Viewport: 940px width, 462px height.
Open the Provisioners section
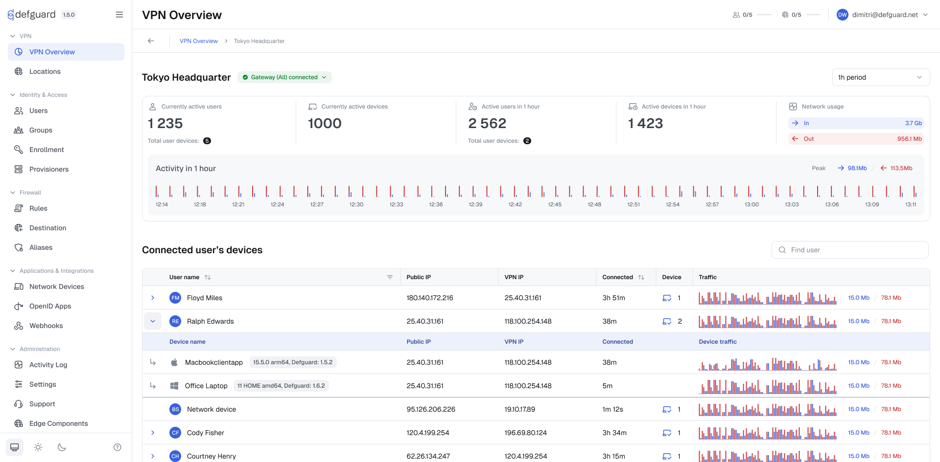pos(49,169)
